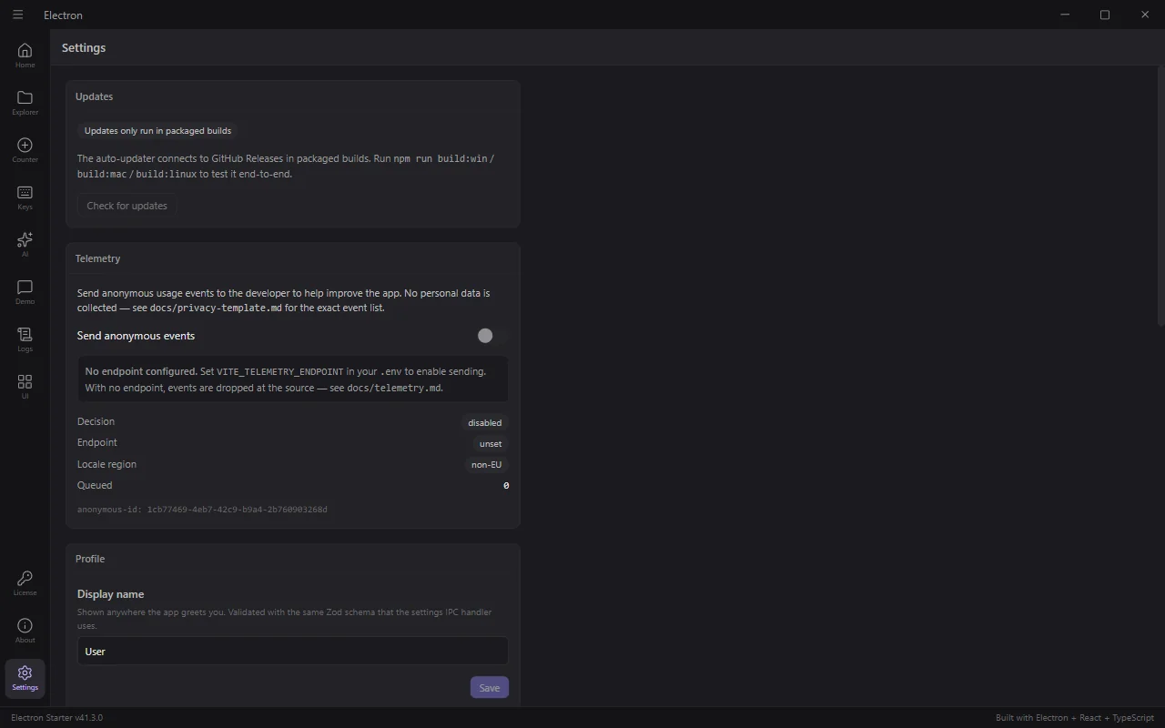Open the Home page in sidebar
This screenshot has width=1165, height=728.
tap(25, 56)
